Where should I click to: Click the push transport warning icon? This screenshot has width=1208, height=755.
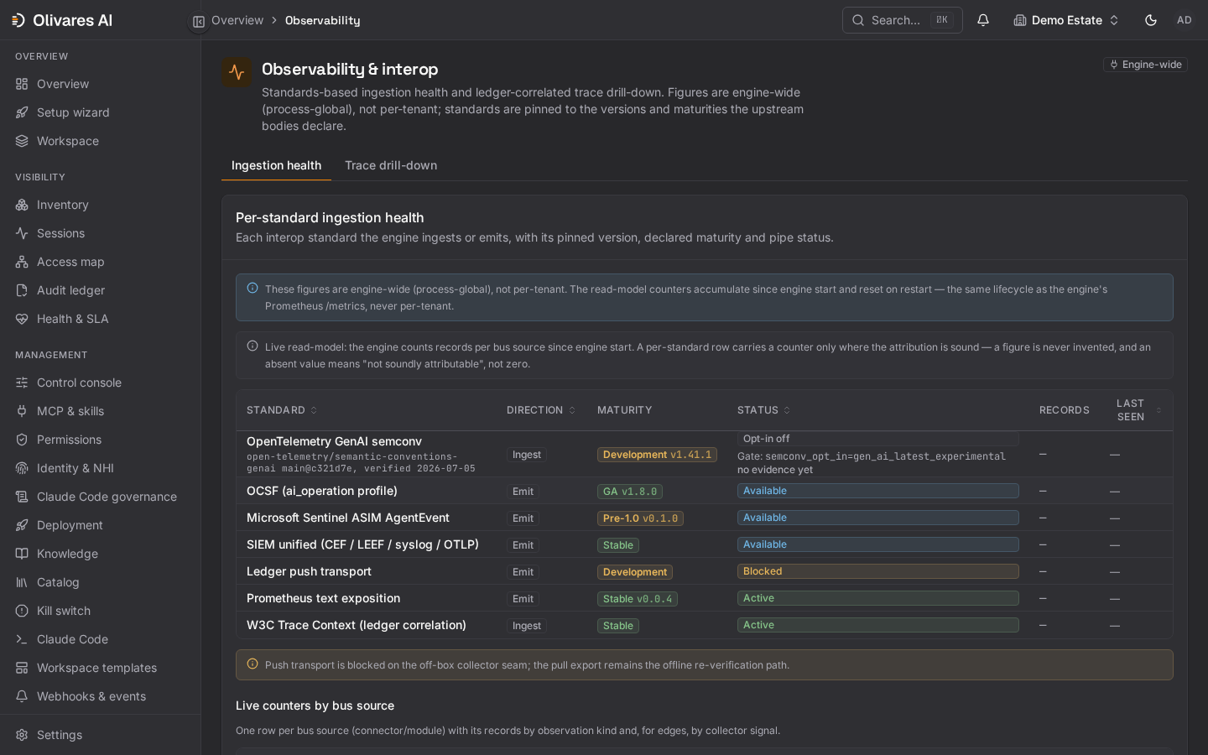tap(253, 664)
